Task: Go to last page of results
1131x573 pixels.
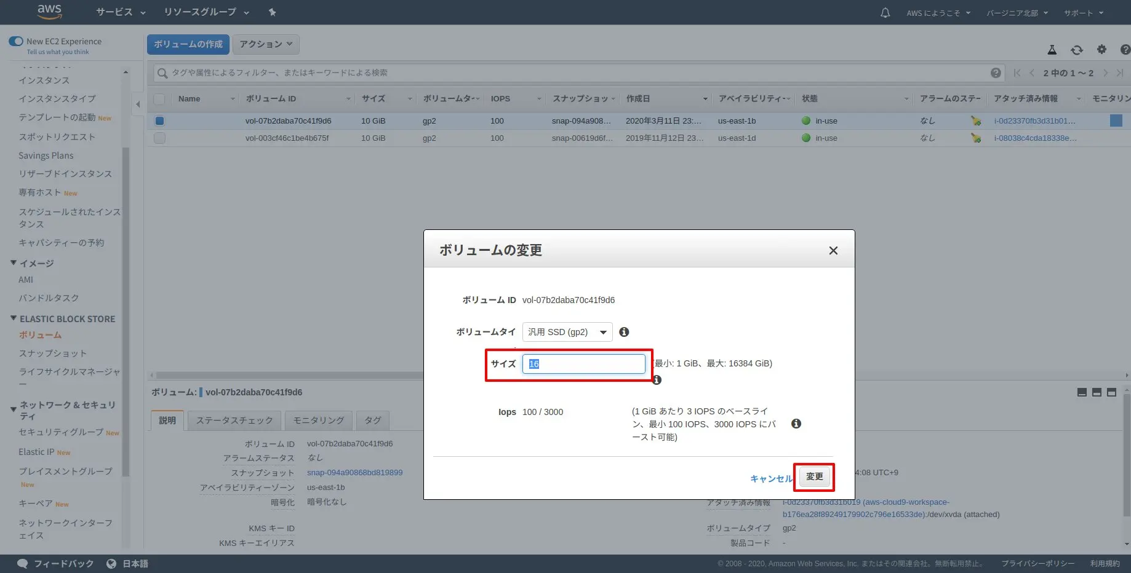Action: (x=1119, y=73)
